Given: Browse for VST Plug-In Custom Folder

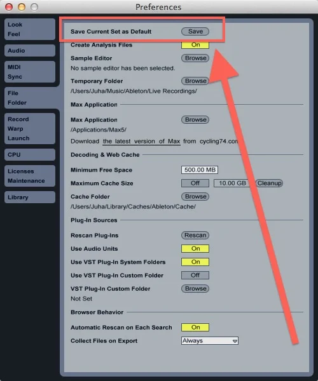Looking at the screenshot, I should pos(195,289).
